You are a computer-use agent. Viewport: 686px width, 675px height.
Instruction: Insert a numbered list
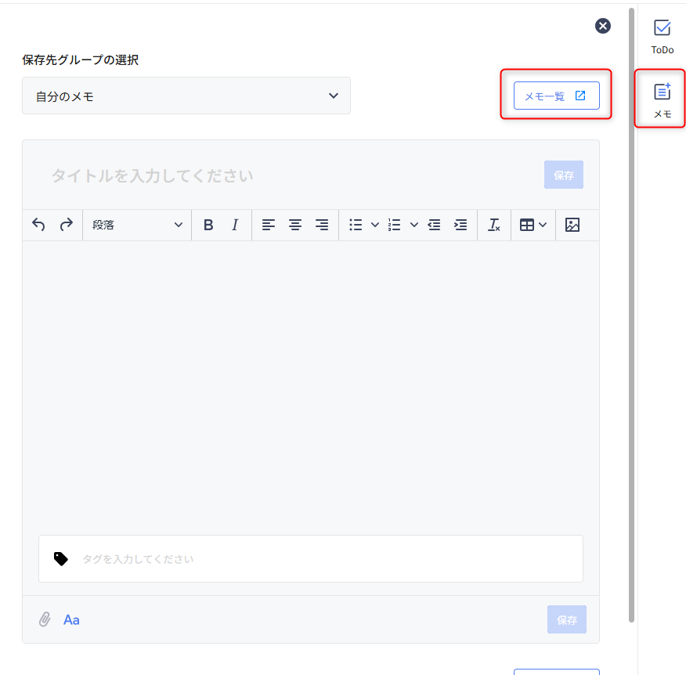pyautogui.click(x=395, y=225)
